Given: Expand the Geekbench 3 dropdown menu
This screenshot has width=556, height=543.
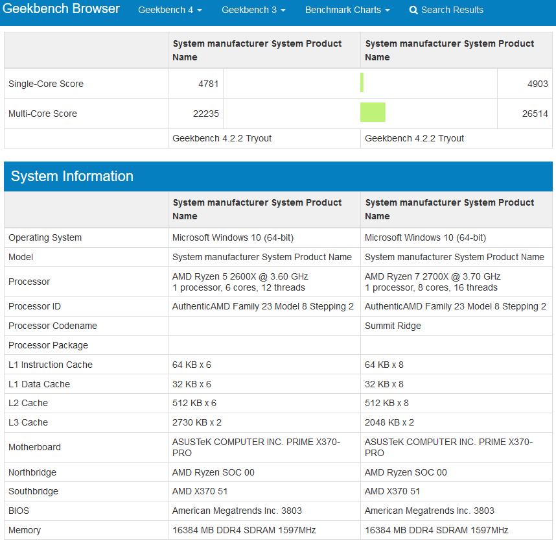Looking at the screenshot, I should pos(253,10).
